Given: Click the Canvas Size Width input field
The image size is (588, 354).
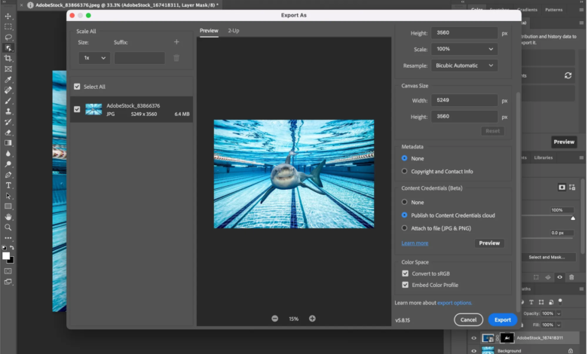Looking at the screenshot, I should click(464, 100).
